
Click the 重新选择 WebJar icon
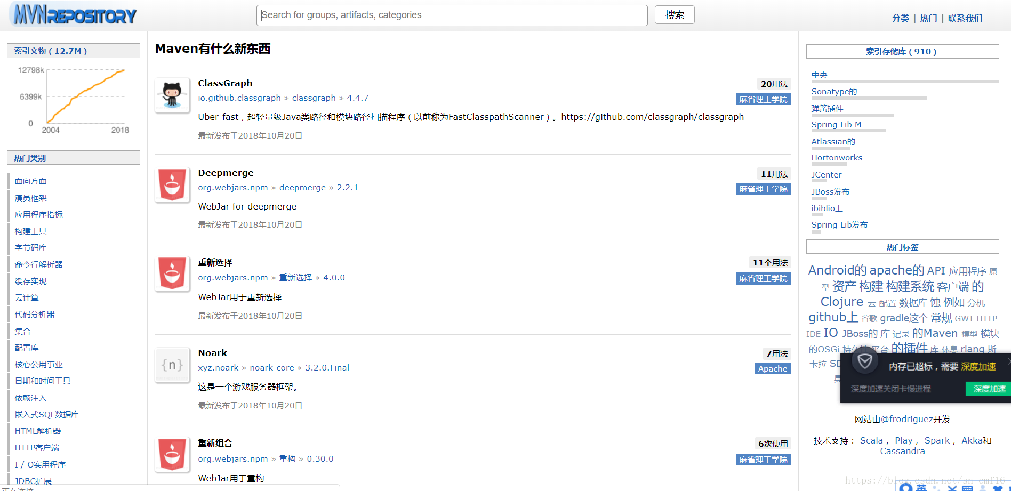click(x=172, y=274)
